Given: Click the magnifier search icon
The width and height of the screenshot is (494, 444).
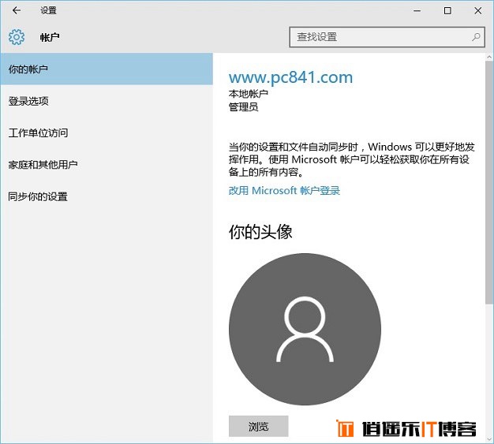Looking at the screenshot, I should coord(476,37).
